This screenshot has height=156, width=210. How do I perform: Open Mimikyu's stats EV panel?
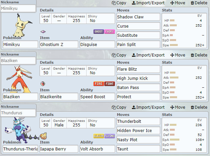pos(184,31)
